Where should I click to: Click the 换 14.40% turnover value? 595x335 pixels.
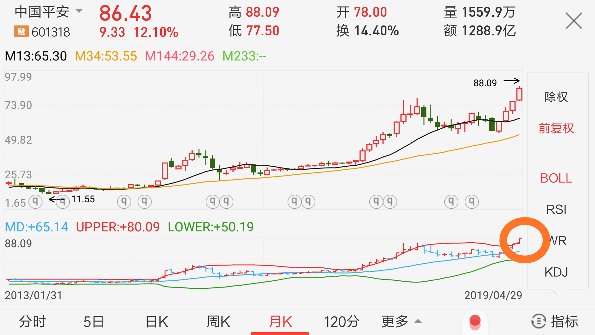click(368, 31)
